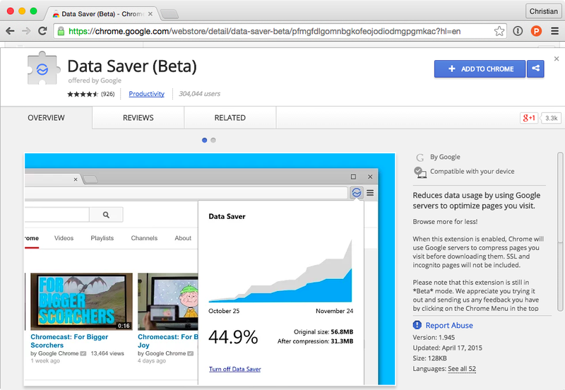Click the green padlock security icon

click(x=61, y=31)
